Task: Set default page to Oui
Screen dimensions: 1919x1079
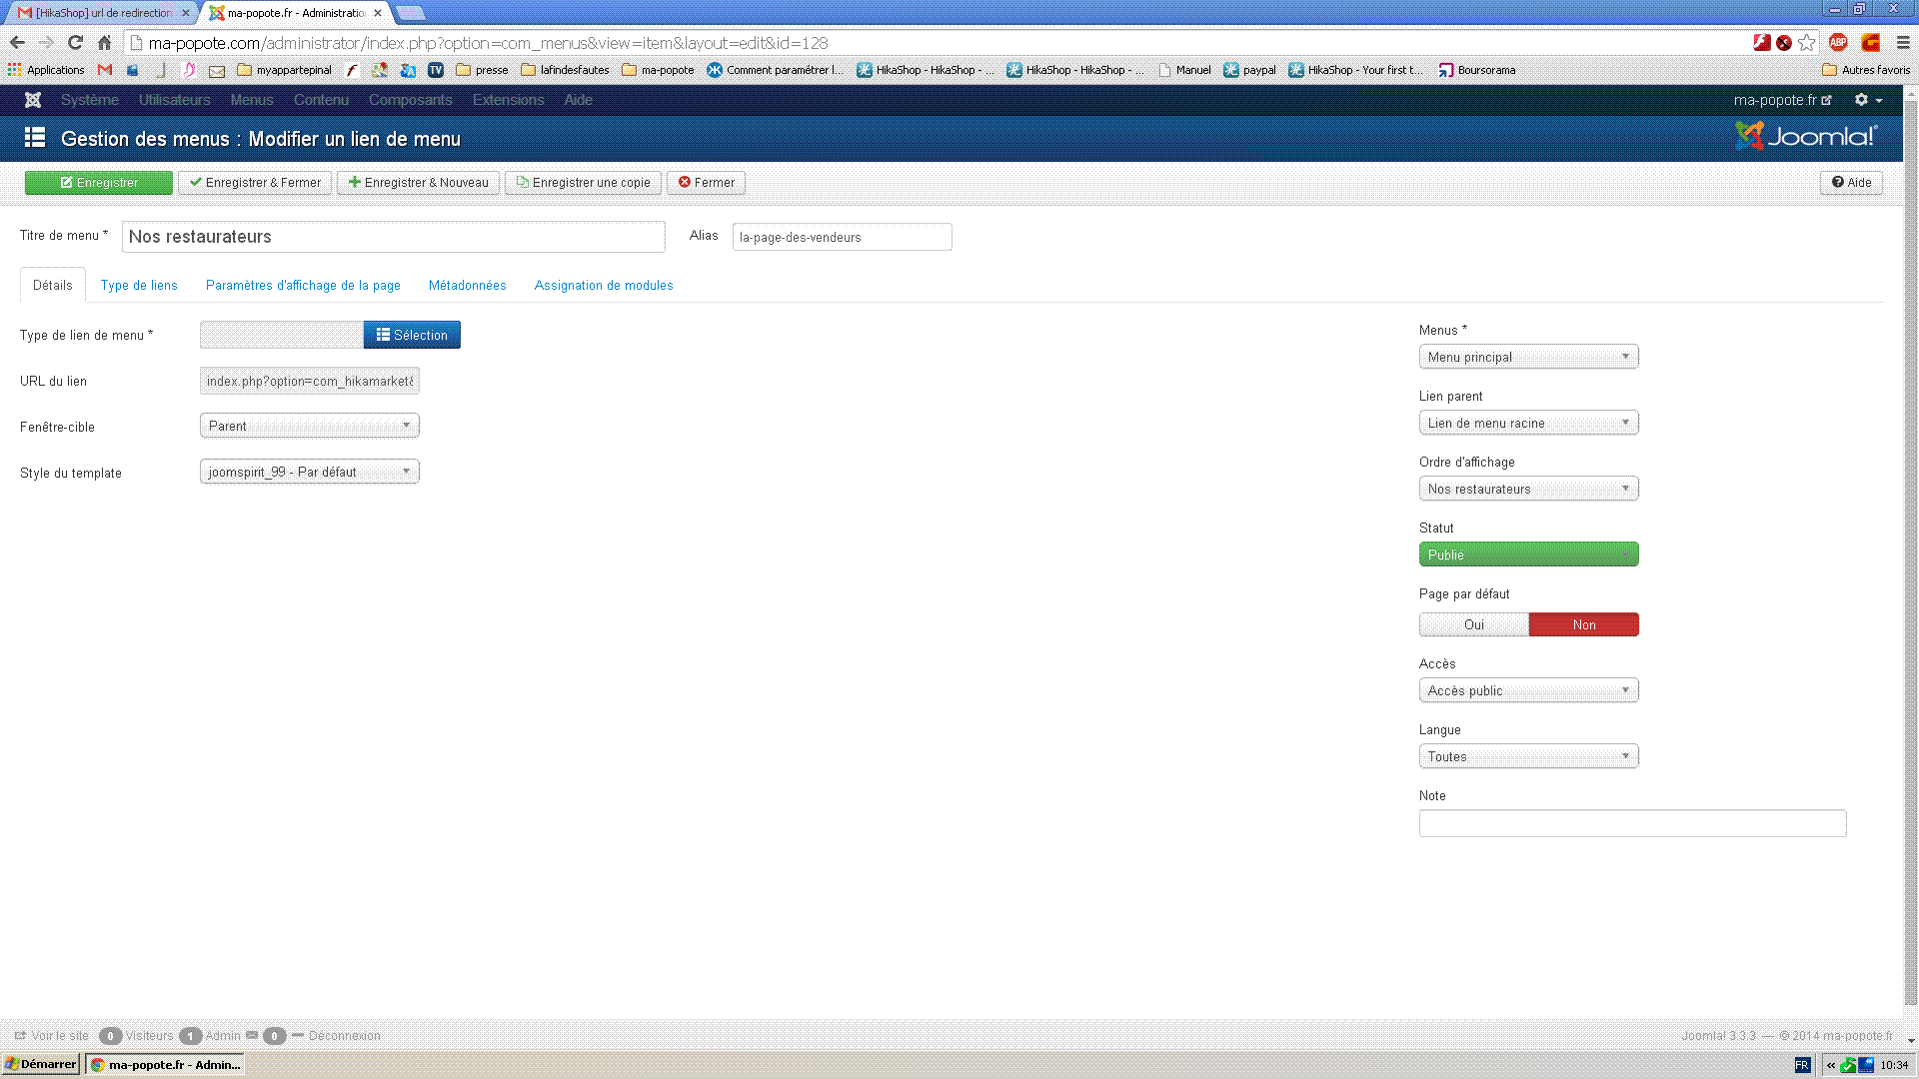Action: [x=1473, y=624]
